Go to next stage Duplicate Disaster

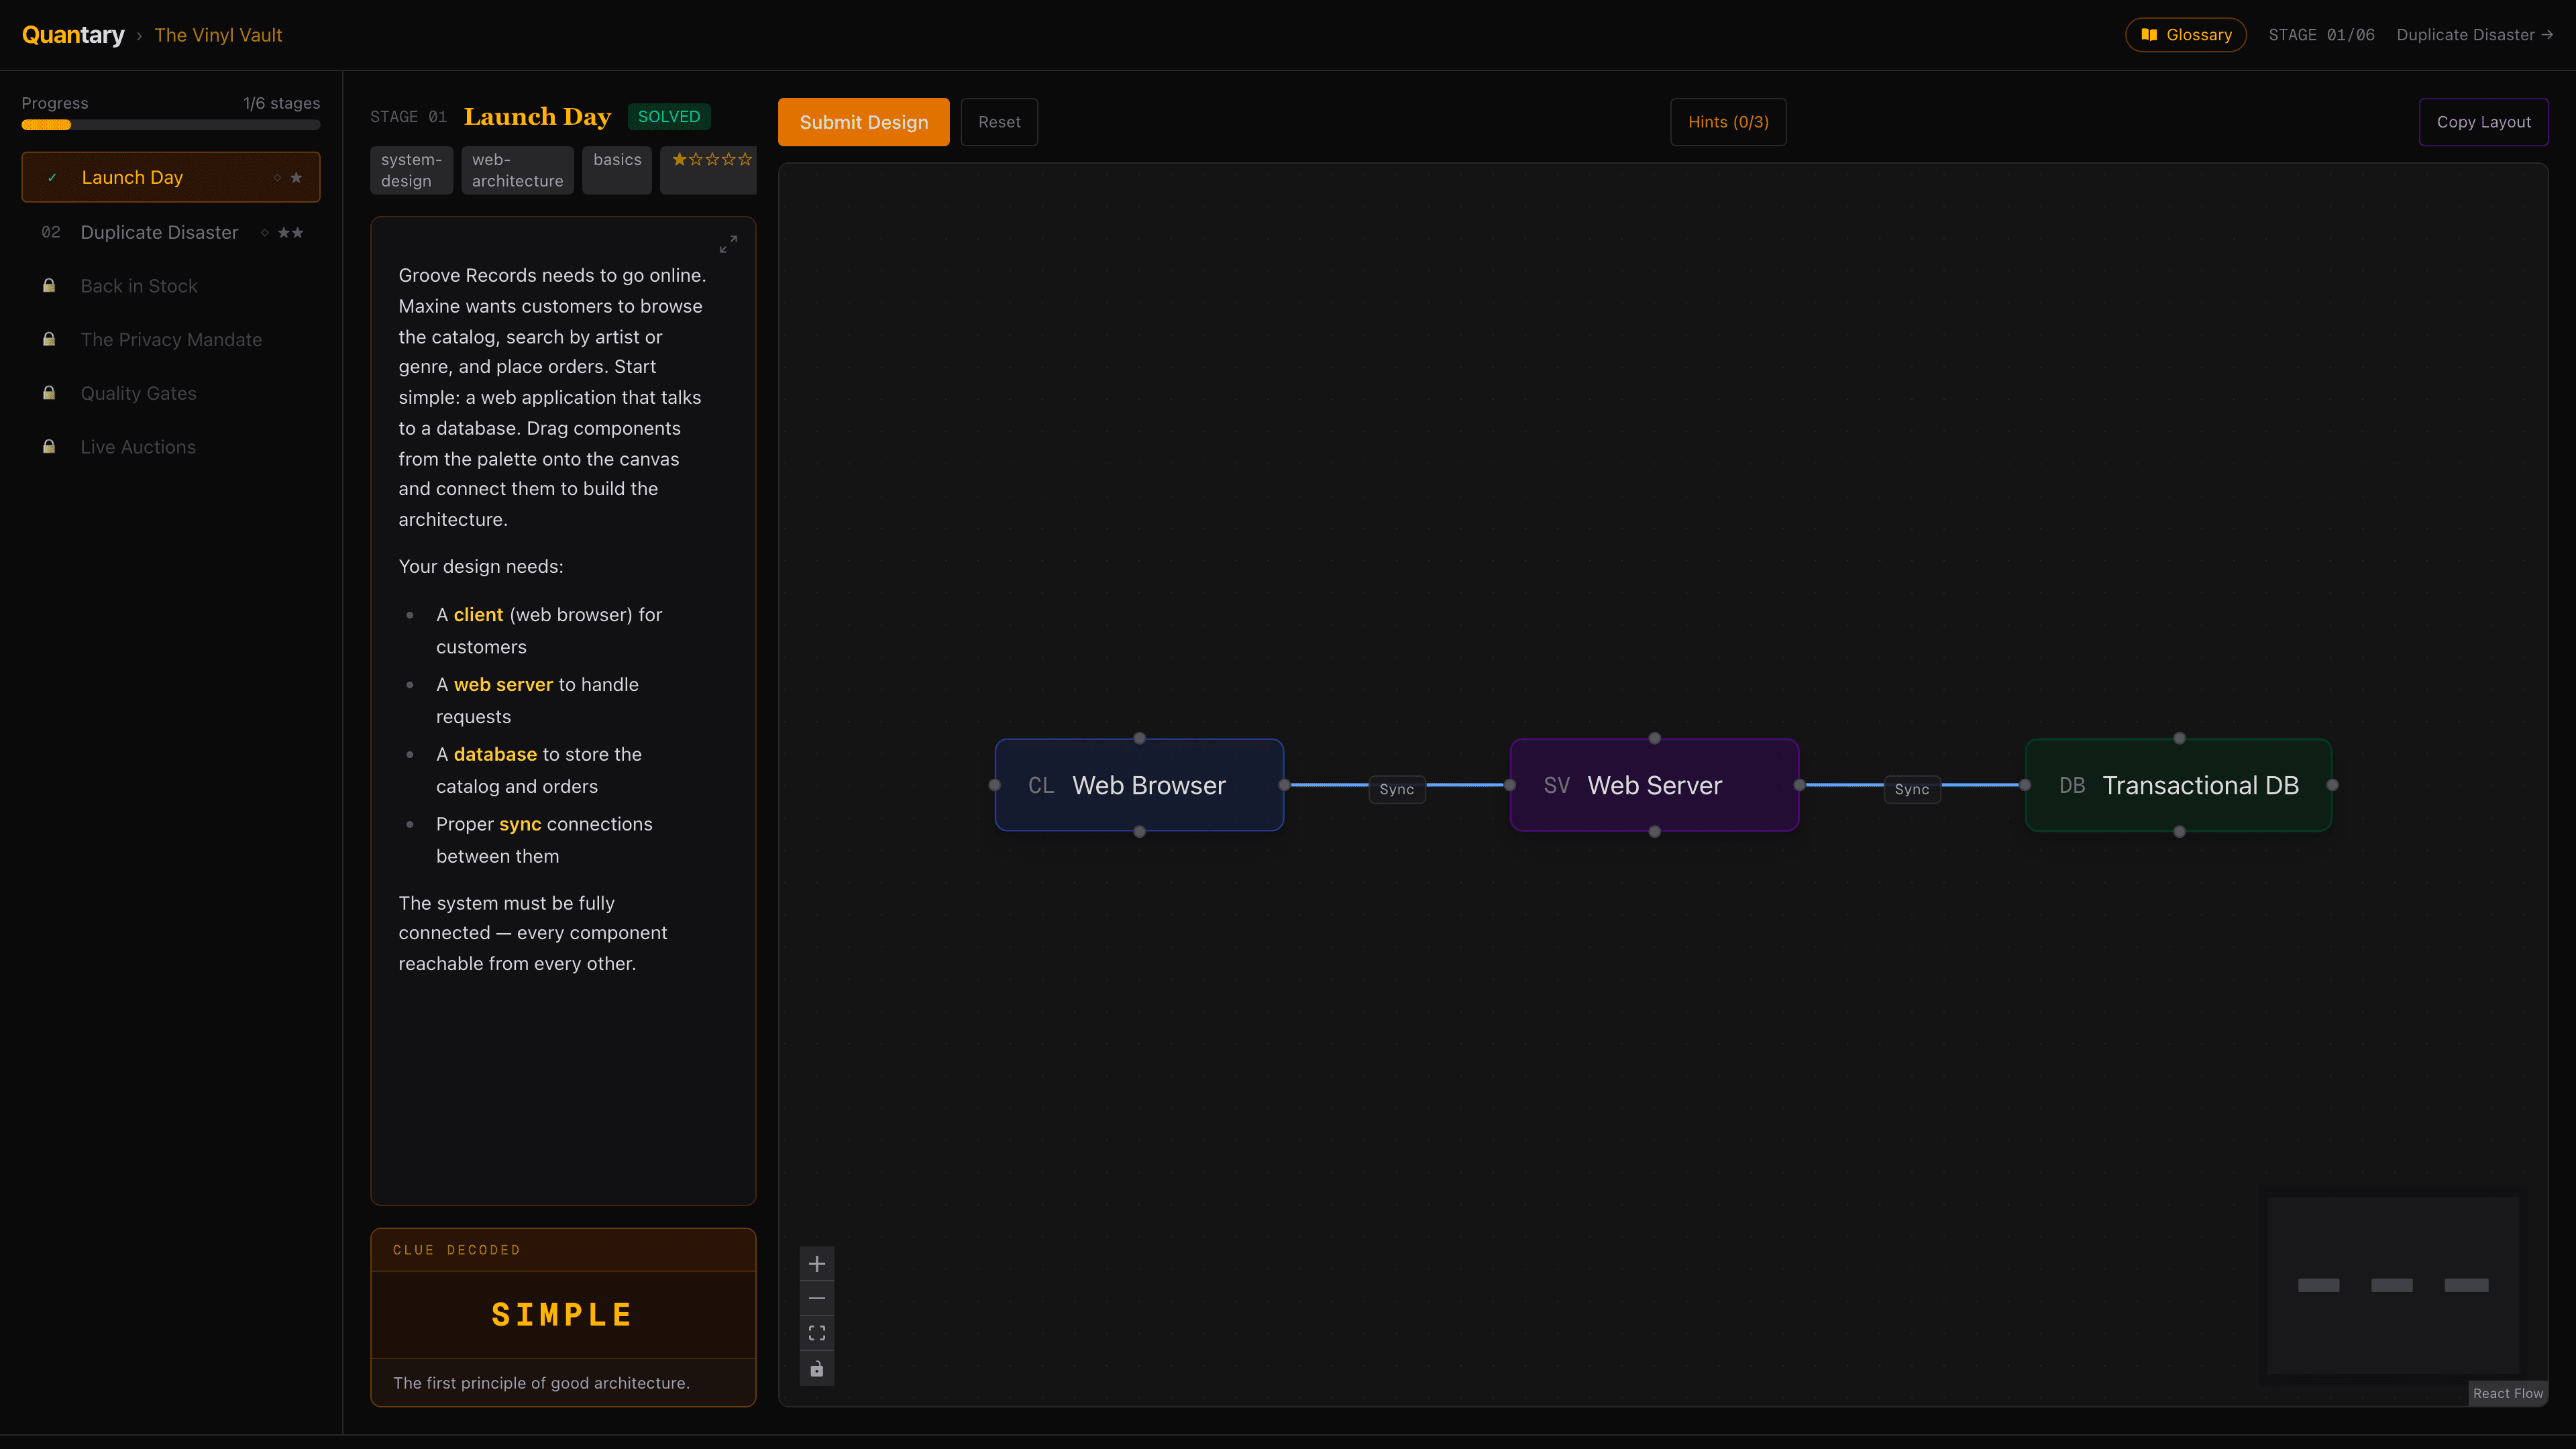[2474, 35]
